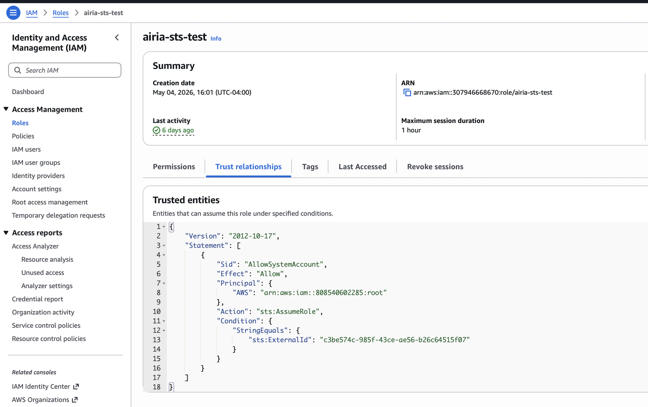Viewport: 648px width, 407px height.
Task: Open the Tags tab
Action: [310, 167]
